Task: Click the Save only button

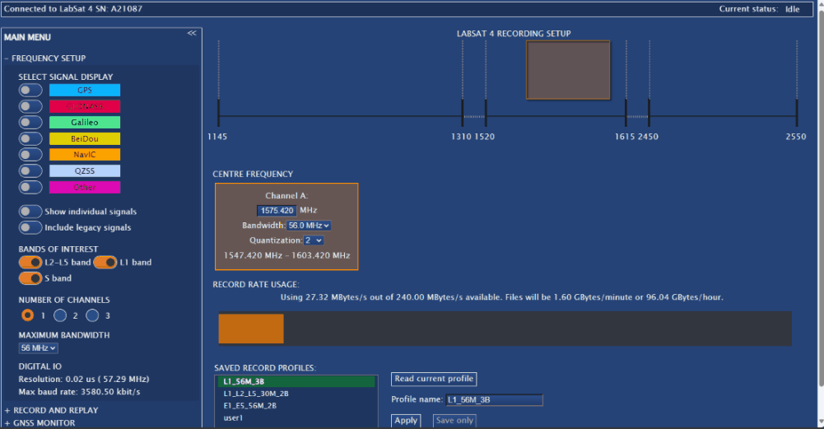Action: coord(454,421)
